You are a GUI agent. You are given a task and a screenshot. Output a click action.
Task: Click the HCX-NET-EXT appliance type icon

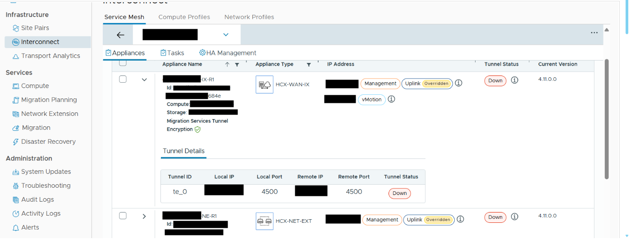pos(264,221)
